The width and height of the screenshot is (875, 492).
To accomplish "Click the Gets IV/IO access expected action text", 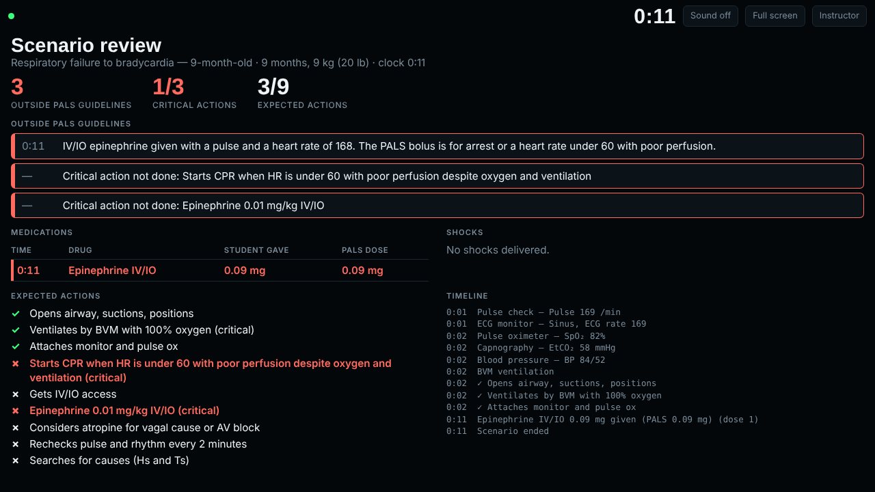I will pos(73,394).
